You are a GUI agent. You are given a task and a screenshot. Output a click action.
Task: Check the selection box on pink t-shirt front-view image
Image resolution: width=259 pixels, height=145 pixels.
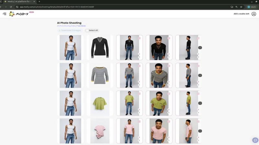[x=139, y=121]
